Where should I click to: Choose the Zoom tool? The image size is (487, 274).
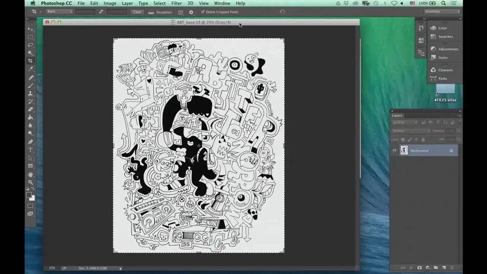30,182
